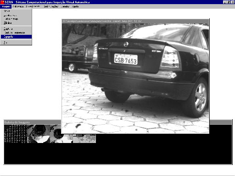Open the Treinamento menu

33,6
